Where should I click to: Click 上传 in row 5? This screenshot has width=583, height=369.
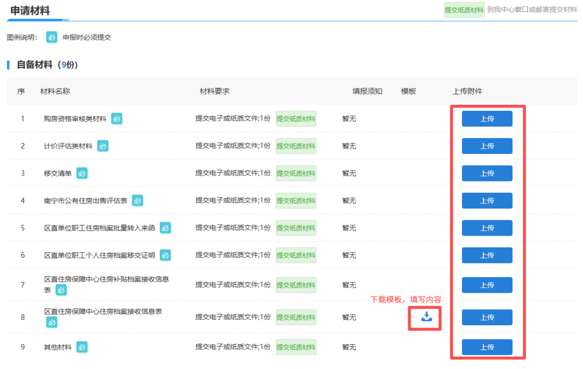click(486, 228)
